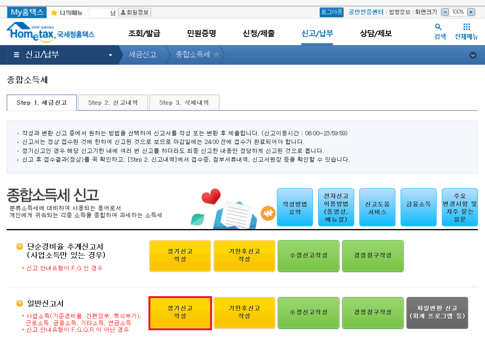
Task: Increase screen size with plus button
Action: (471, 12)
